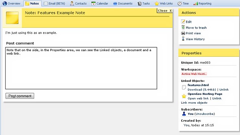Open the features.html linked document
This screenshot has height=135, width=240.
click(198, 85)
